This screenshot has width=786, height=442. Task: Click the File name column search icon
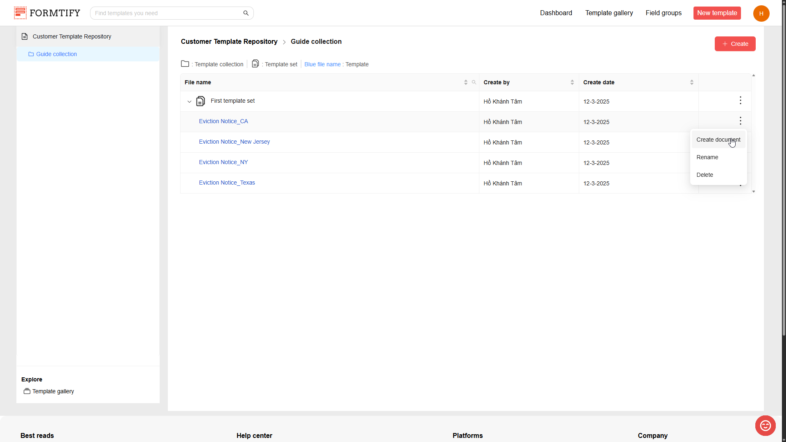point(474,82)
